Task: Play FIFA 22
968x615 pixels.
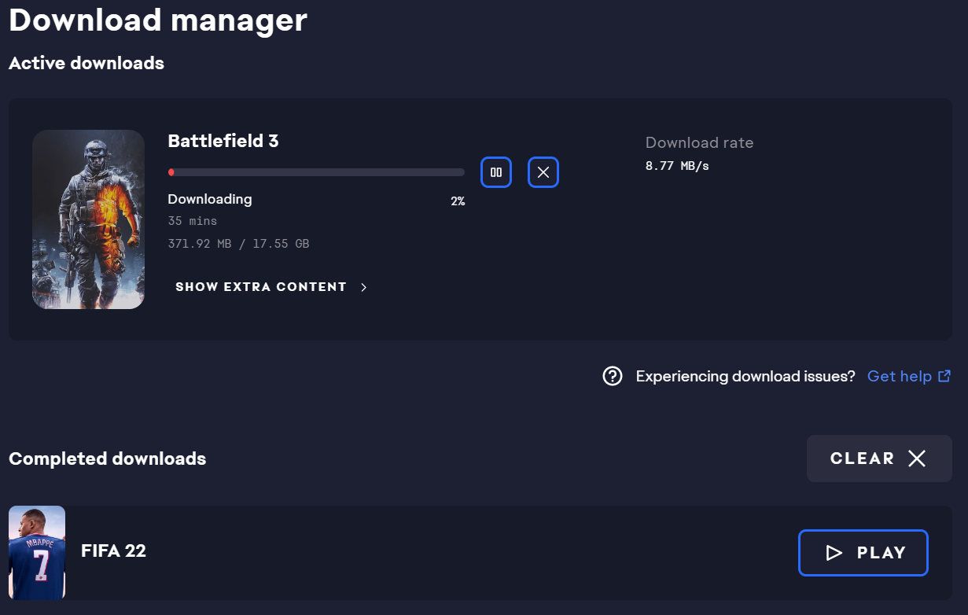Action: pyautogui.click(x=863, y=553)
